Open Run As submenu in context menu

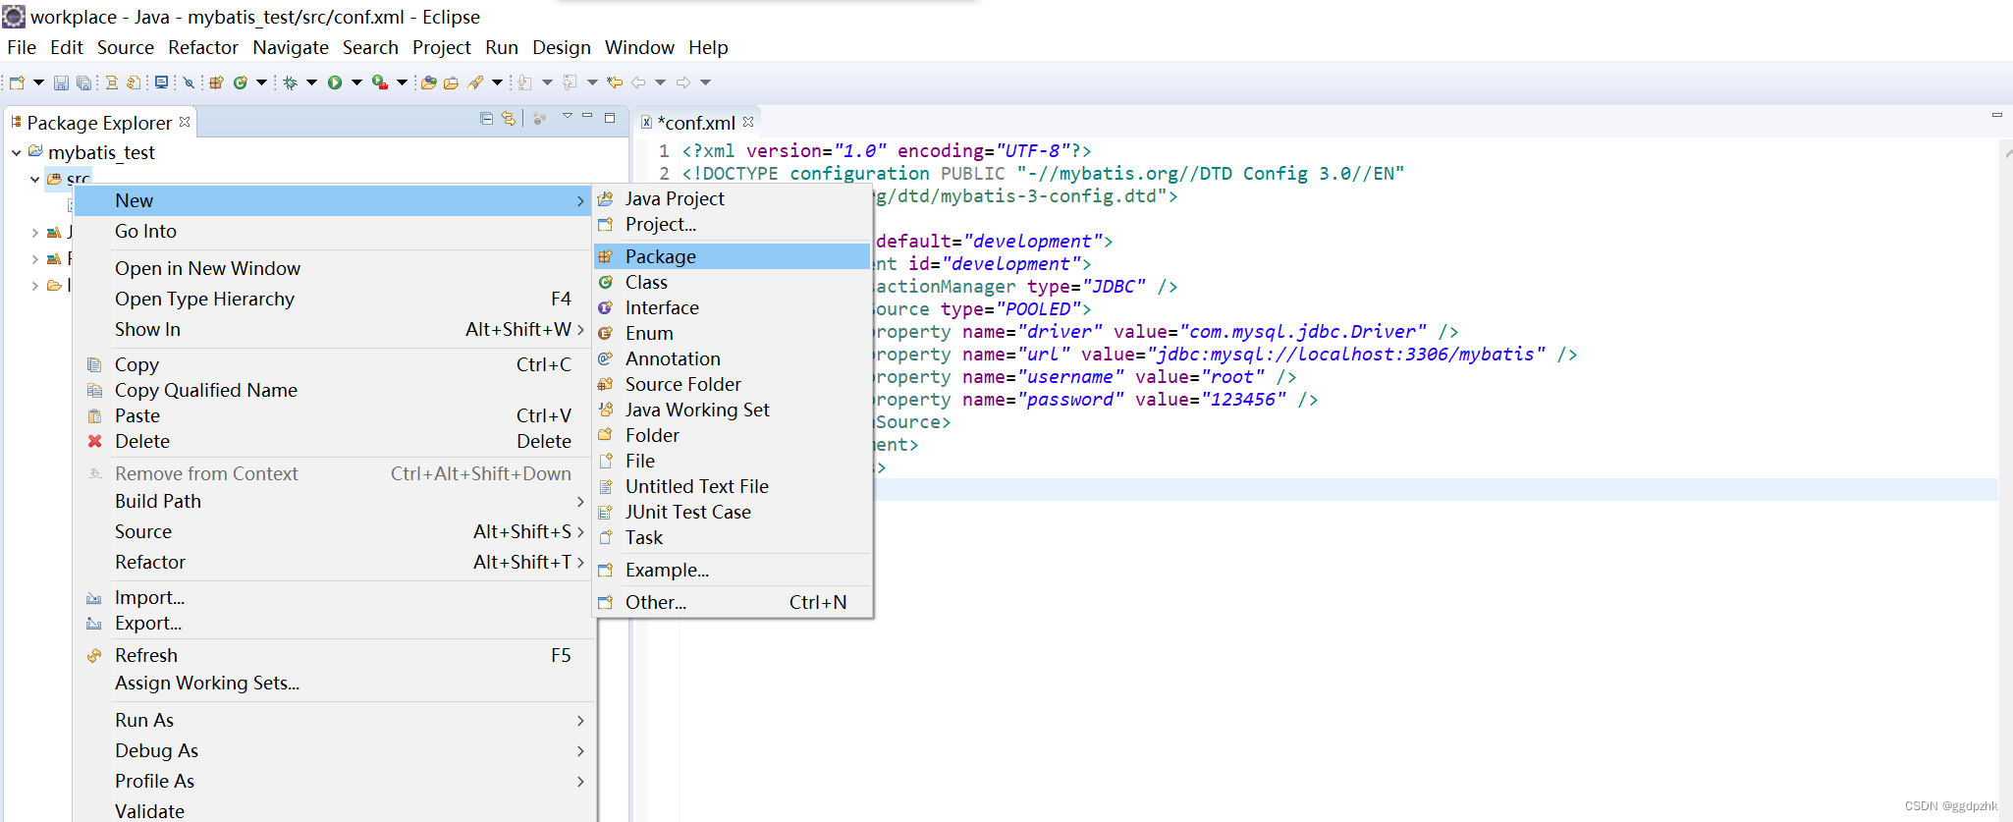[x=333, y=720]
